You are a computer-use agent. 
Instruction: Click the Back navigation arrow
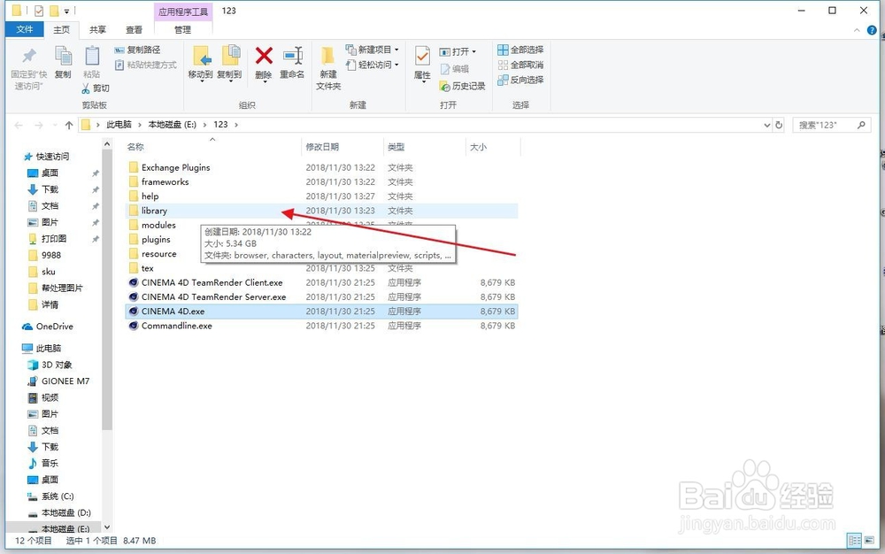[19, 126]
